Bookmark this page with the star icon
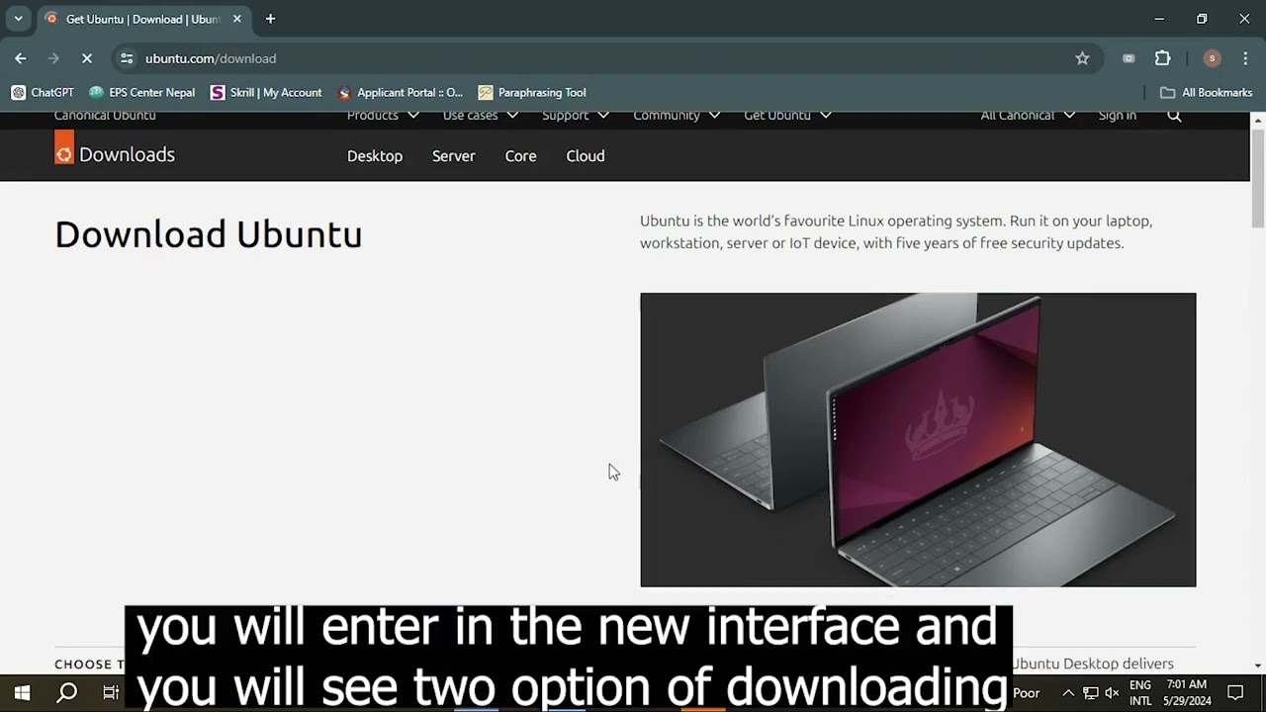The width and height of the screenshot is (1266, 712). (1082, 58)
